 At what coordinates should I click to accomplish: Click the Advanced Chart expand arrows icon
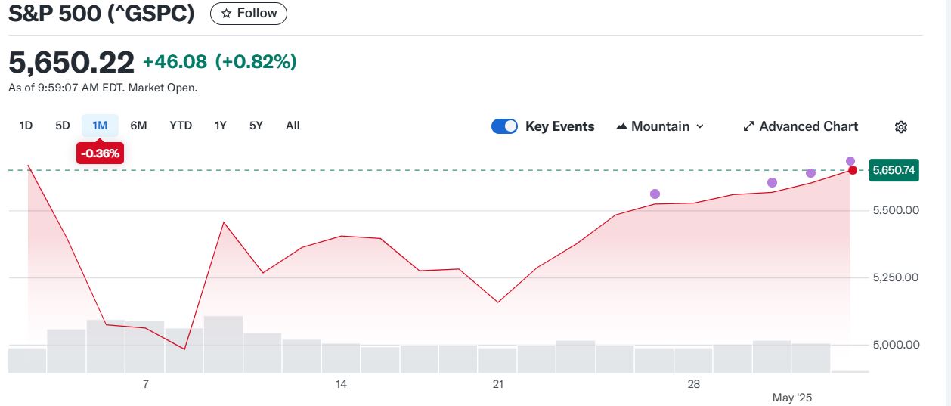749,127
